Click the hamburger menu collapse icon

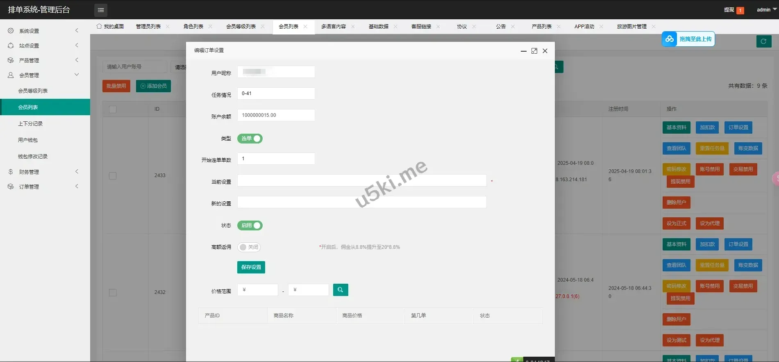pos(101,10)
